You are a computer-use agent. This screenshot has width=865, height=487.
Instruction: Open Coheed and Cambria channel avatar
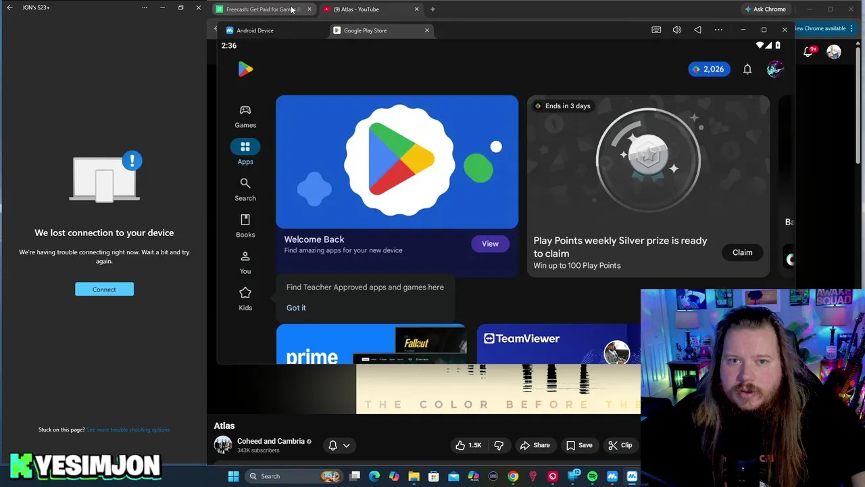(x=223, y=445)
